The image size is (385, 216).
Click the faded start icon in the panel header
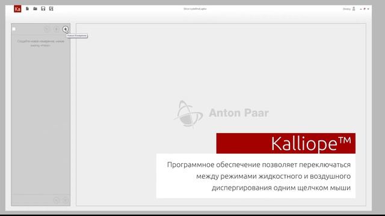click(46, 29)
